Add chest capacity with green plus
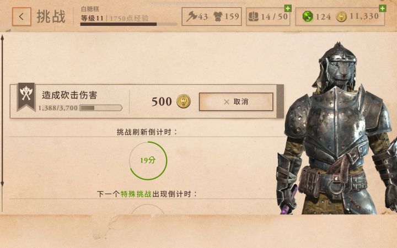This screenshot has width=397, height=248. point(288,8)
